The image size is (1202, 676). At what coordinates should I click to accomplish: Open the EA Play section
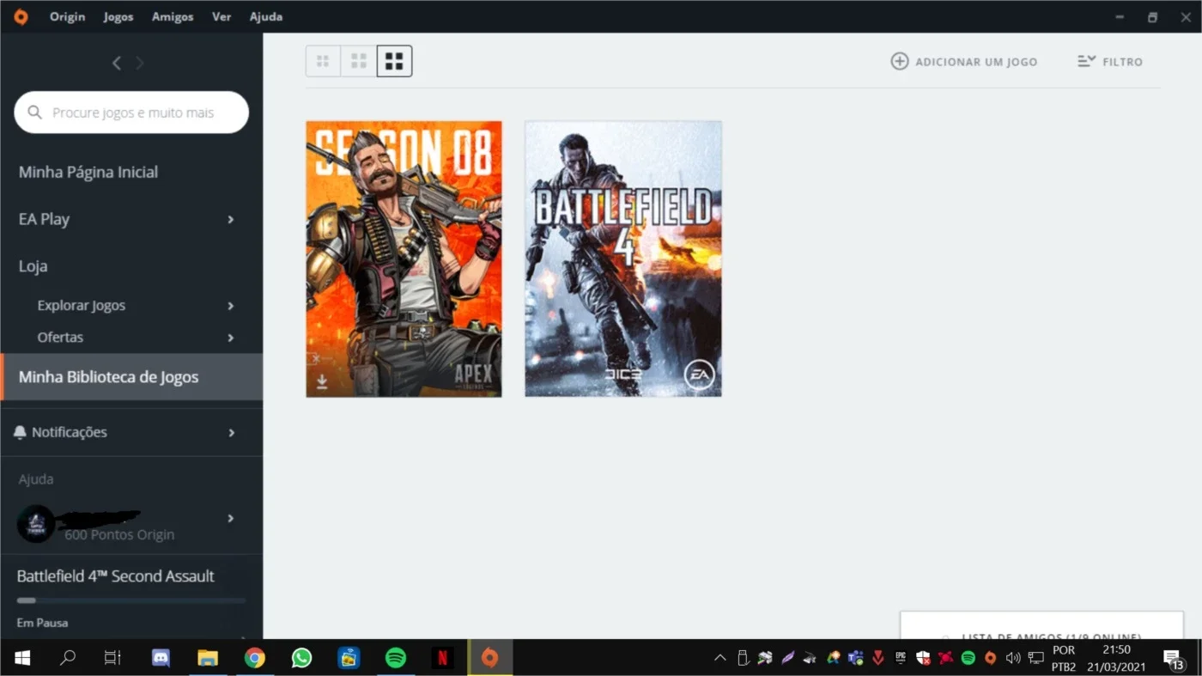[x=44, y=219]
